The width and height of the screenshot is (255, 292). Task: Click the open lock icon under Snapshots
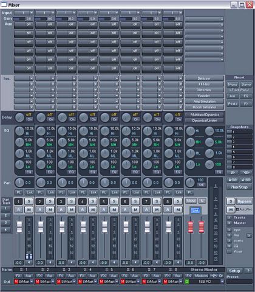pyautogui.click(x=246, y=179)
